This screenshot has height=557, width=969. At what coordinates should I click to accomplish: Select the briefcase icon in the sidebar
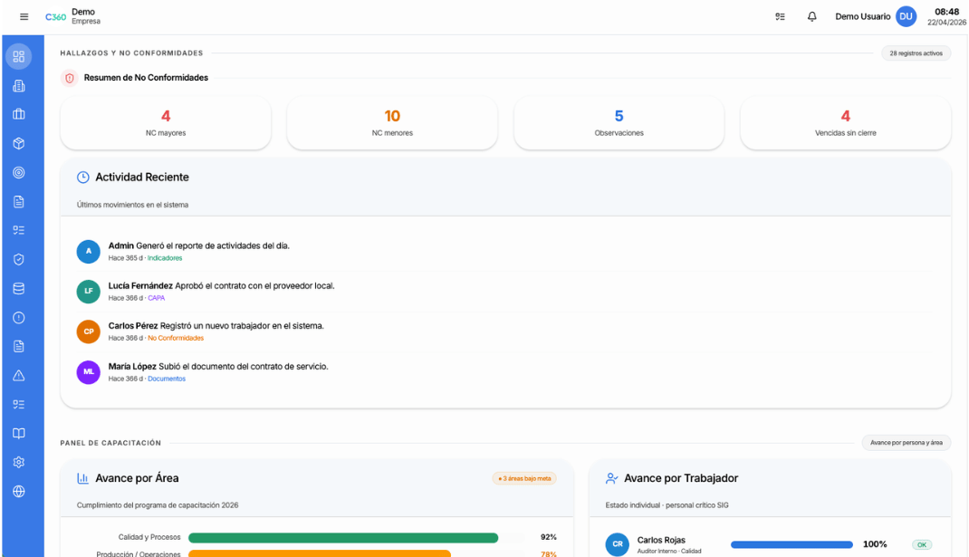tap(19, 114)
